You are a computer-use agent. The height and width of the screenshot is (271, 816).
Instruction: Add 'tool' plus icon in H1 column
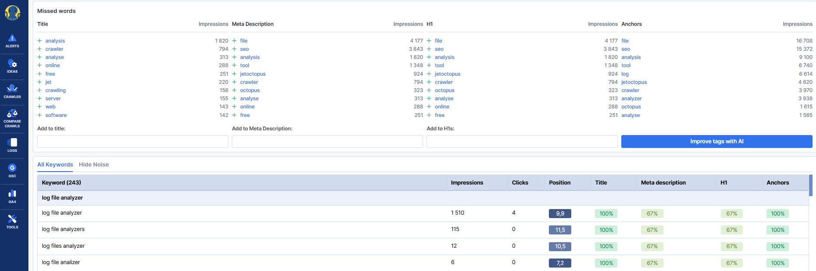pyautogui.click(x=429, y=65)
